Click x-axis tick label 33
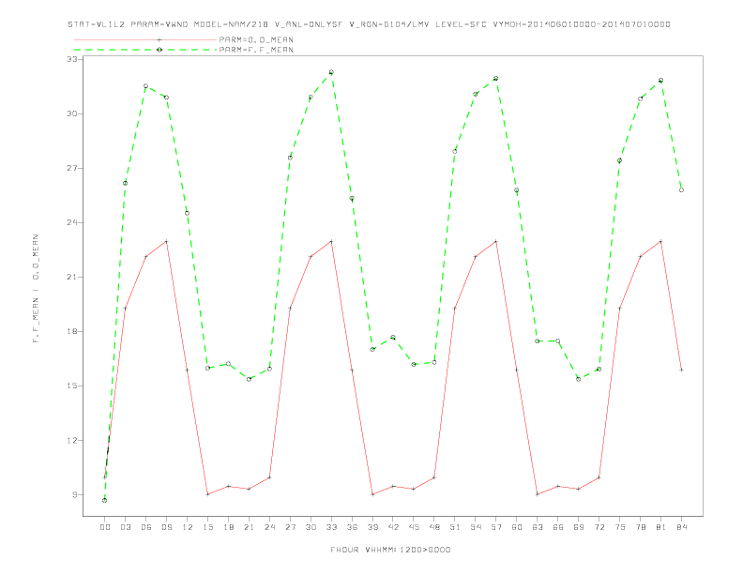 pyautogui.click(x=331, y=527)
